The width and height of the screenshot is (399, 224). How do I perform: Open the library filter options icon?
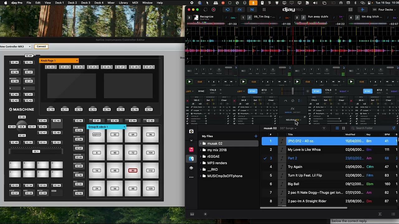click(324, 128)
